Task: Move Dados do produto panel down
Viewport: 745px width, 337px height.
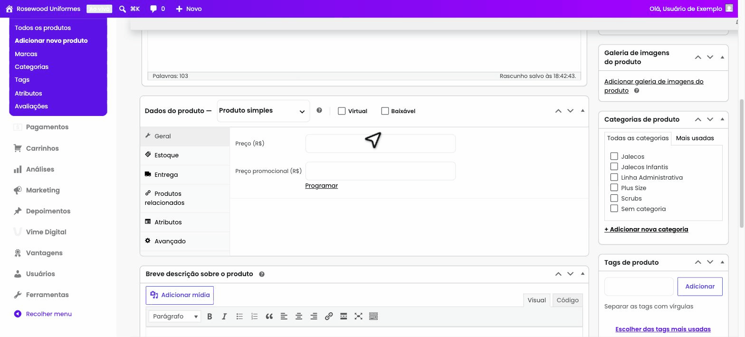Action: [570, 111]
